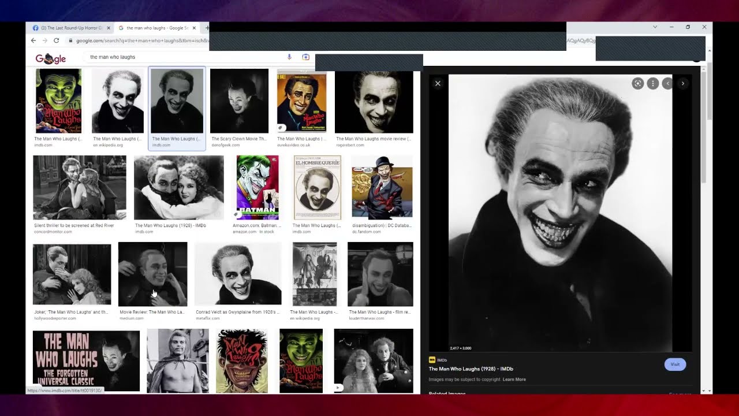The image size is (739, 416).
Task: Open the bottom-row green poster thumbnail
Action: (301, 361)
